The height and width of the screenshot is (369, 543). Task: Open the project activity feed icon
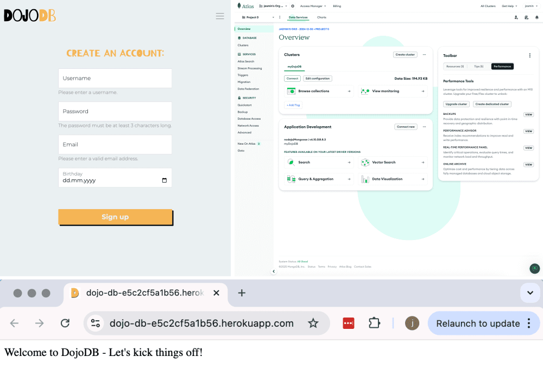click(526, 17)
